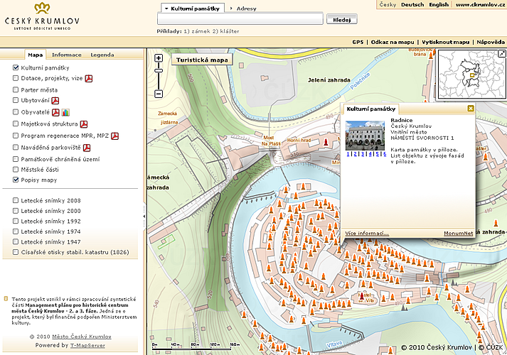The image size is (507, 355).
Task: Click the Radnice photo thumbnail
Action: (365, 136)
